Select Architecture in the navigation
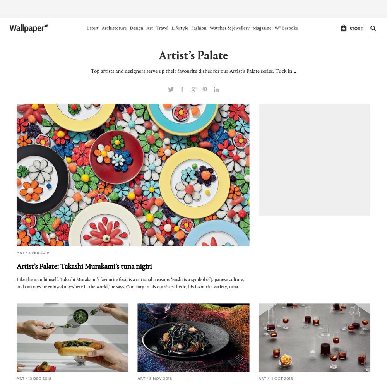 (x=114, y=28)
